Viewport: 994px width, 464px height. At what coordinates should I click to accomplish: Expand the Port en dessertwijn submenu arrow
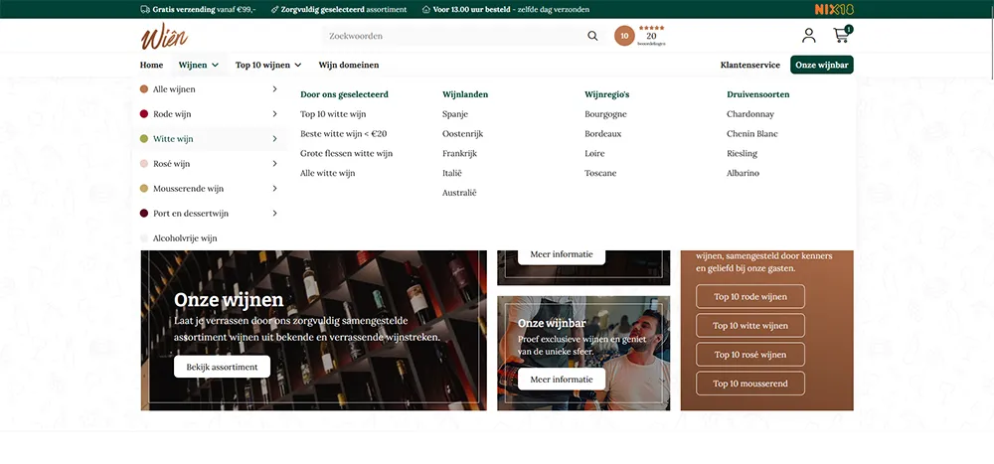[274, 214]
